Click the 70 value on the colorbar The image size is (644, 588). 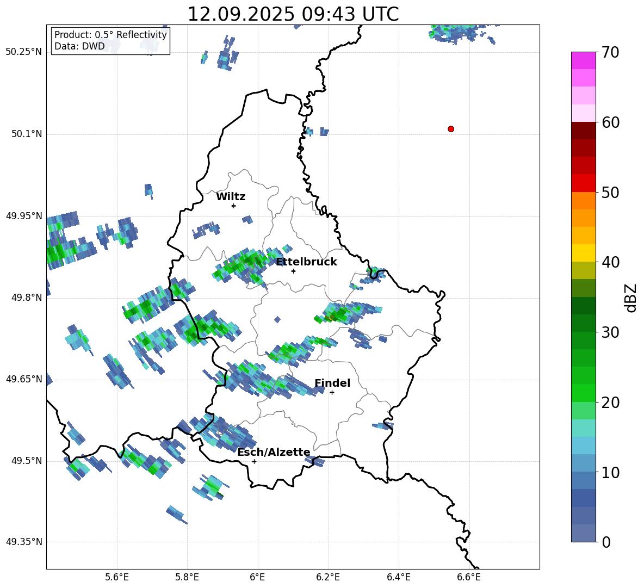coord(610,53)
